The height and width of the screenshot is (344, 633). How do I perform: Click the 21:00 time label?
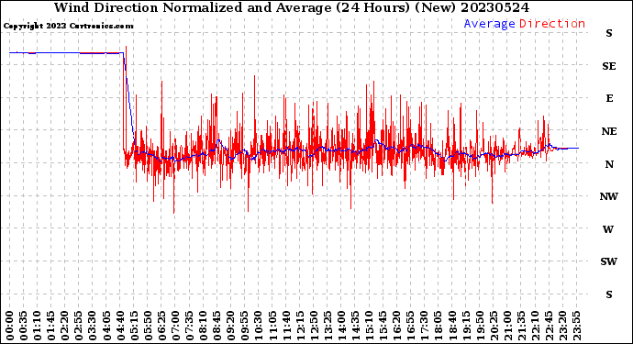[x=507, y=326]
